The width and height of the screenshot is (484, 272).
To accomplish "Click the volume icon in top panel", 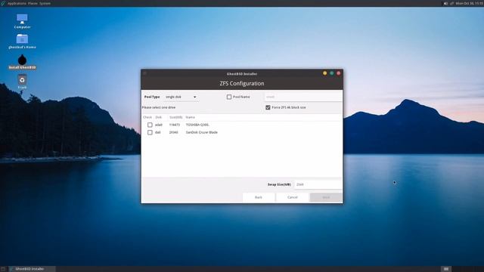I will coord(445,3).
